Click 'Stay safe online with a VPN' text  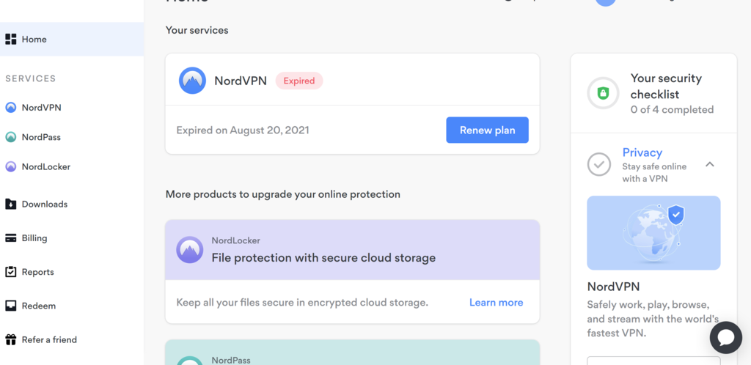click(x=654, y=173)
